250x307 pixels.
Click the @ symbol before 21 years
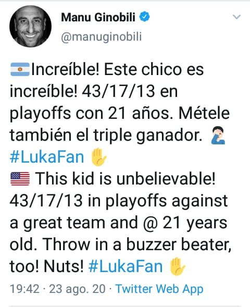pyautogui.click(x=150, y=223)
